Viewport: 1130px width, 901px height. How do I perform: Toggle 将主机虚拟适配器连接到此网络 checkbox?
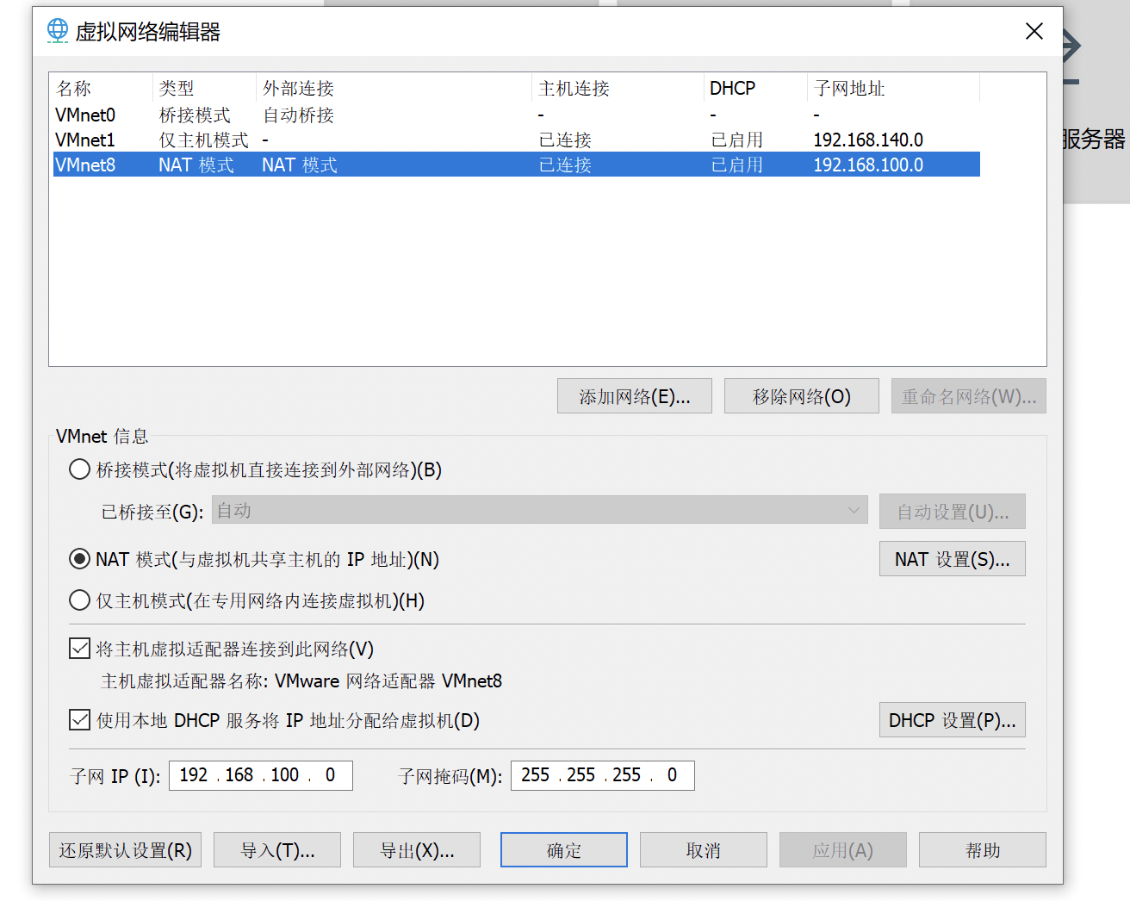click(80, 649)
